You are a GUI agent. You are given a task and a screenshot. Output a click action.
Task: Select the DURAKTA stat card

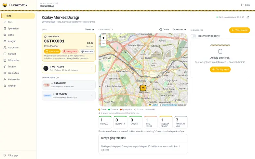(120, 122)
